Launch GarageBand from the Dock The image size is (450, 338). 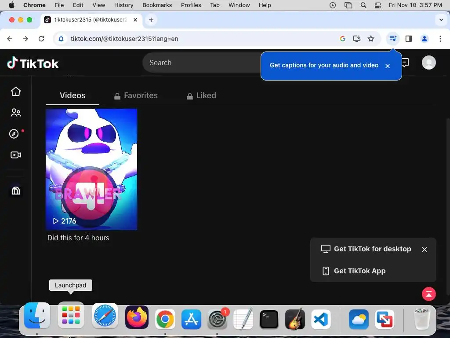click(295, 319)
